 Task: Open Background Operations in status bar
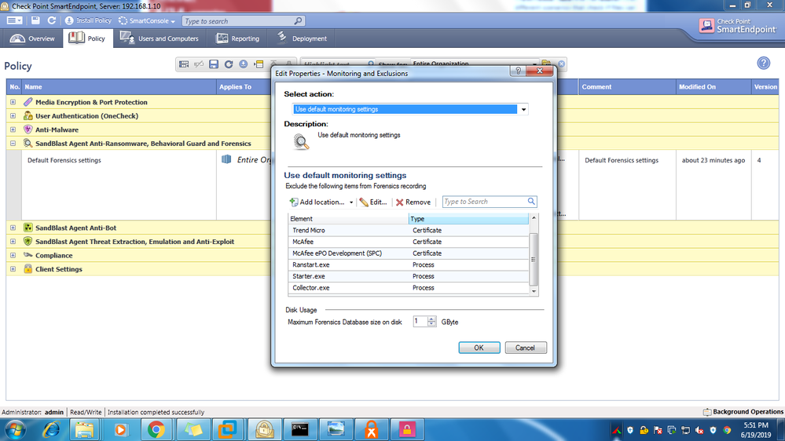coord(743,412)
